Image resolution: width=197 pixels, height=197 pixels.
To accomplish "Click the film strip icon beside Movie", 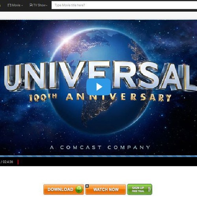I will 9,5.
